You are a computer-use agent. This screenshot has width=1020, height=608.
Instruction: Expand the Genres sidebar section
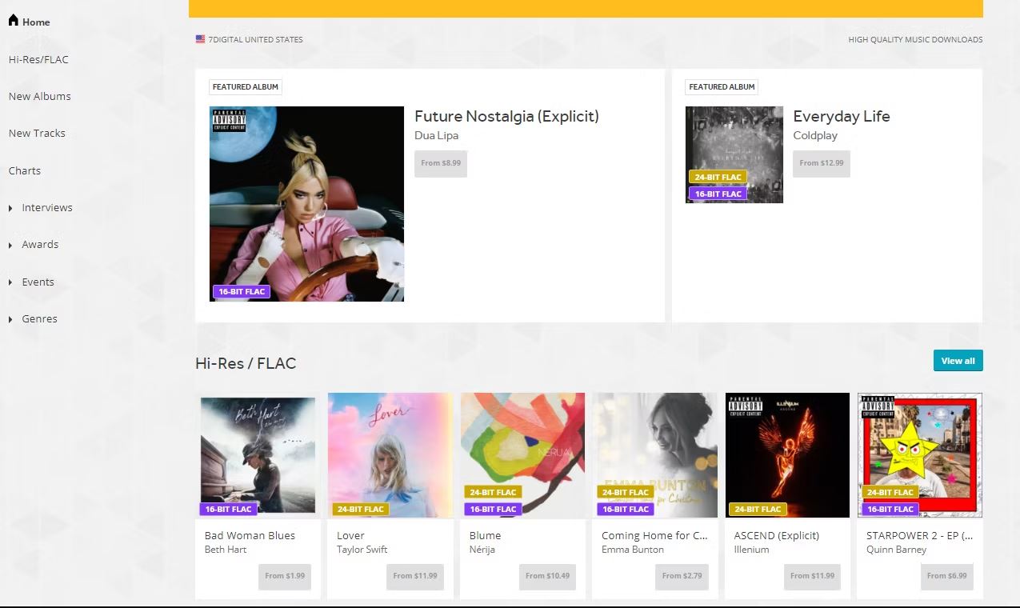[x=10, y=319]
